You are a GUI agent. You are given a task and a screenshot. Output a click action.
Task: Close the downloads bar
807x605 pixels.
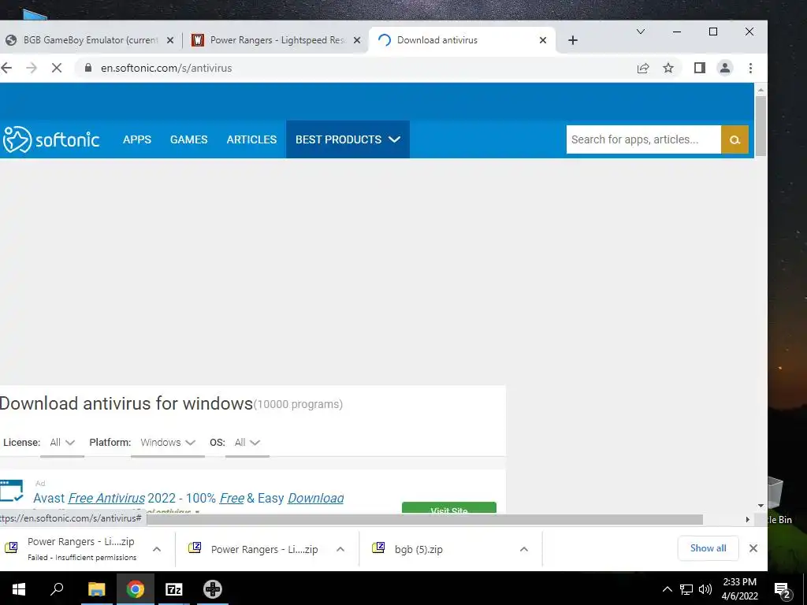(x=753, y=548)
